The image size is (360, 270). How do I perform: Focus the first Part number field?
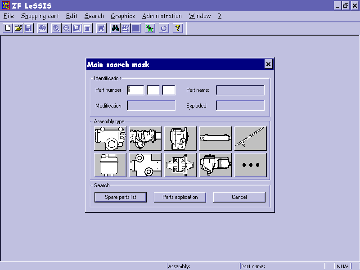tap(136, 90)
